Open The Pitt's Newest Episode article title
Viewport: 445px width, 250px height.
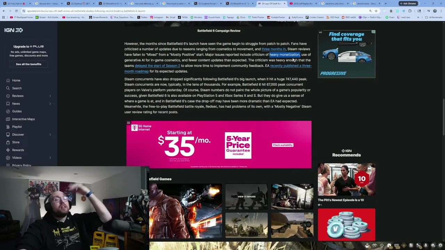[341, 200]
